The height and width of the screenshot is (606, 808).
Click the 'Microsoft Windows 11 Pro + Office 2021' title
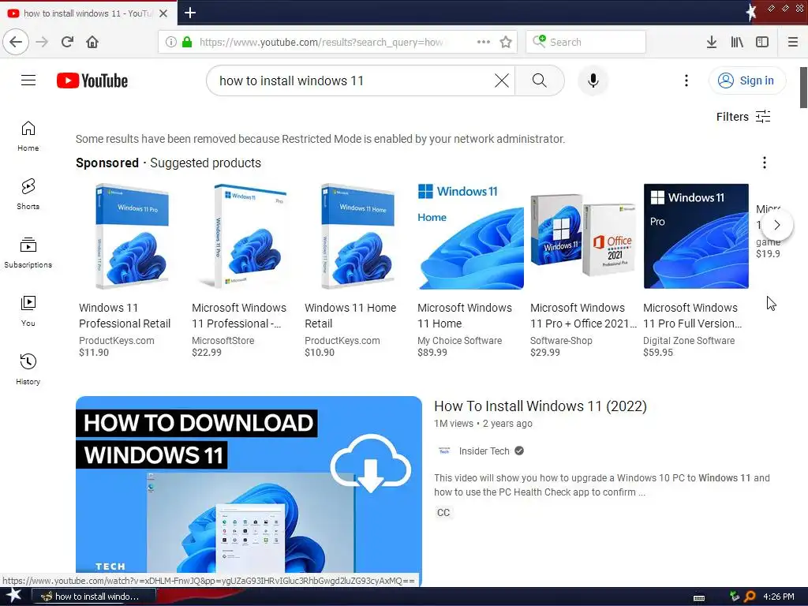[x=583, y=316]
